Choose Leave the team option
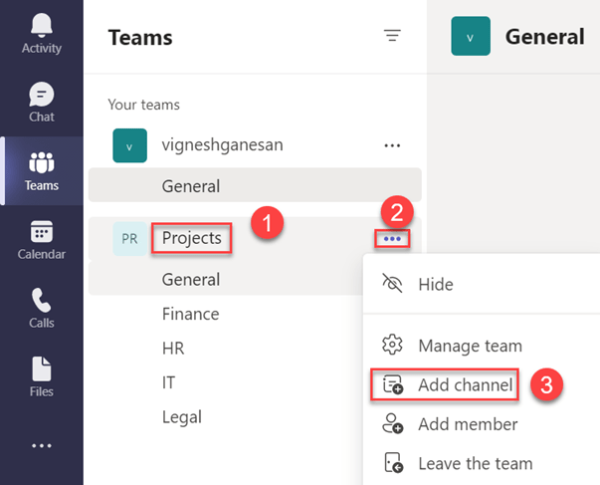 (475, 463)
